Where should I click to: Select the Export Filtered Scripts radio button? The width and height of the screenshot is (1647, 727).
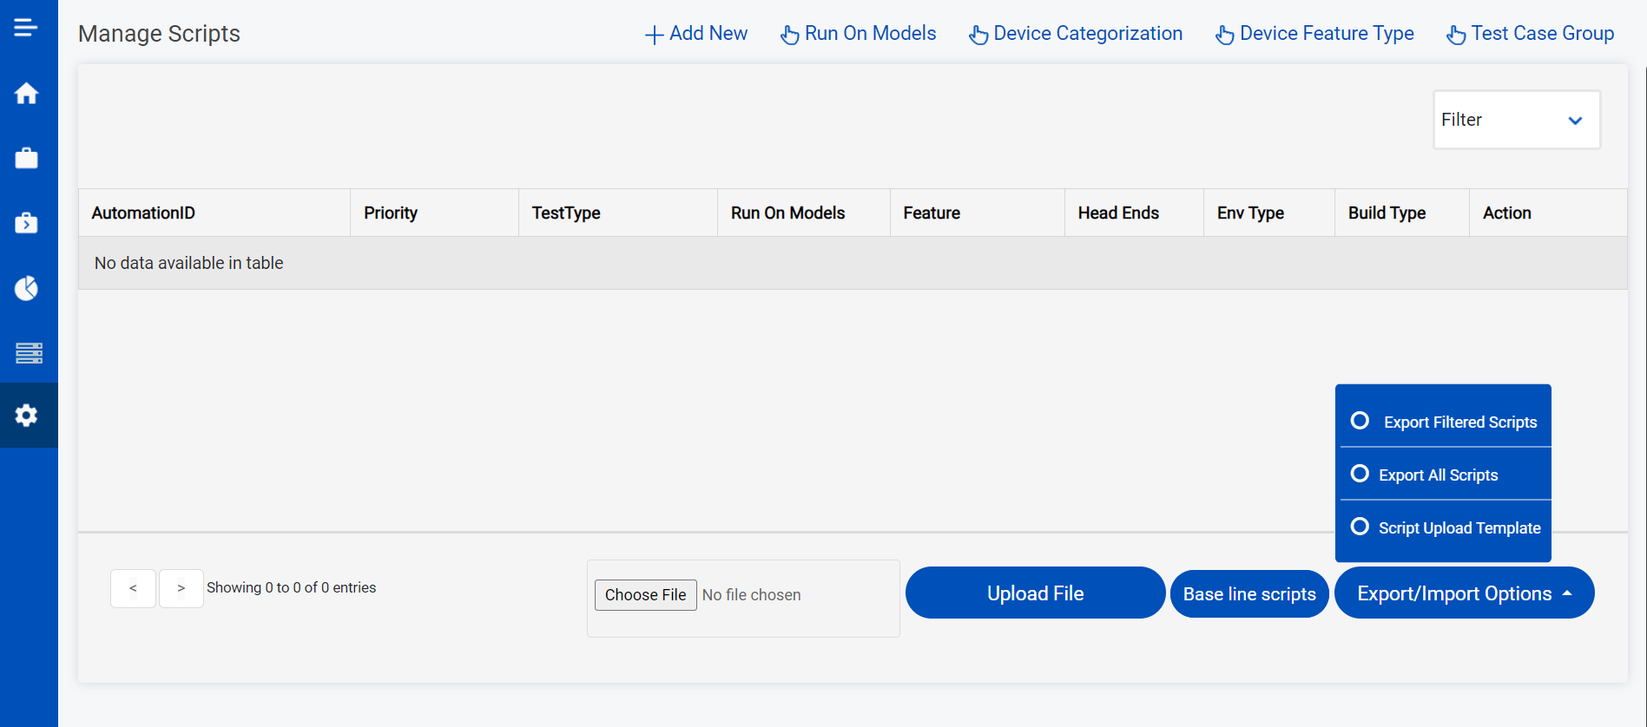pos(1360,421)
